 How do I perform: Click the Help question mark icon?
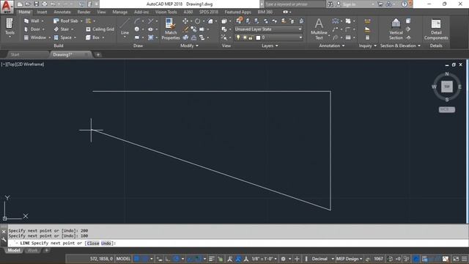click(405, 4)
